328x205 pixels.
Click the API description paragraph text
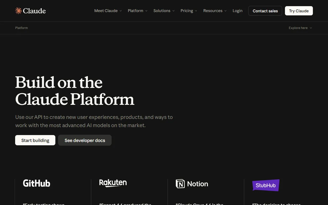pos(94,121)
